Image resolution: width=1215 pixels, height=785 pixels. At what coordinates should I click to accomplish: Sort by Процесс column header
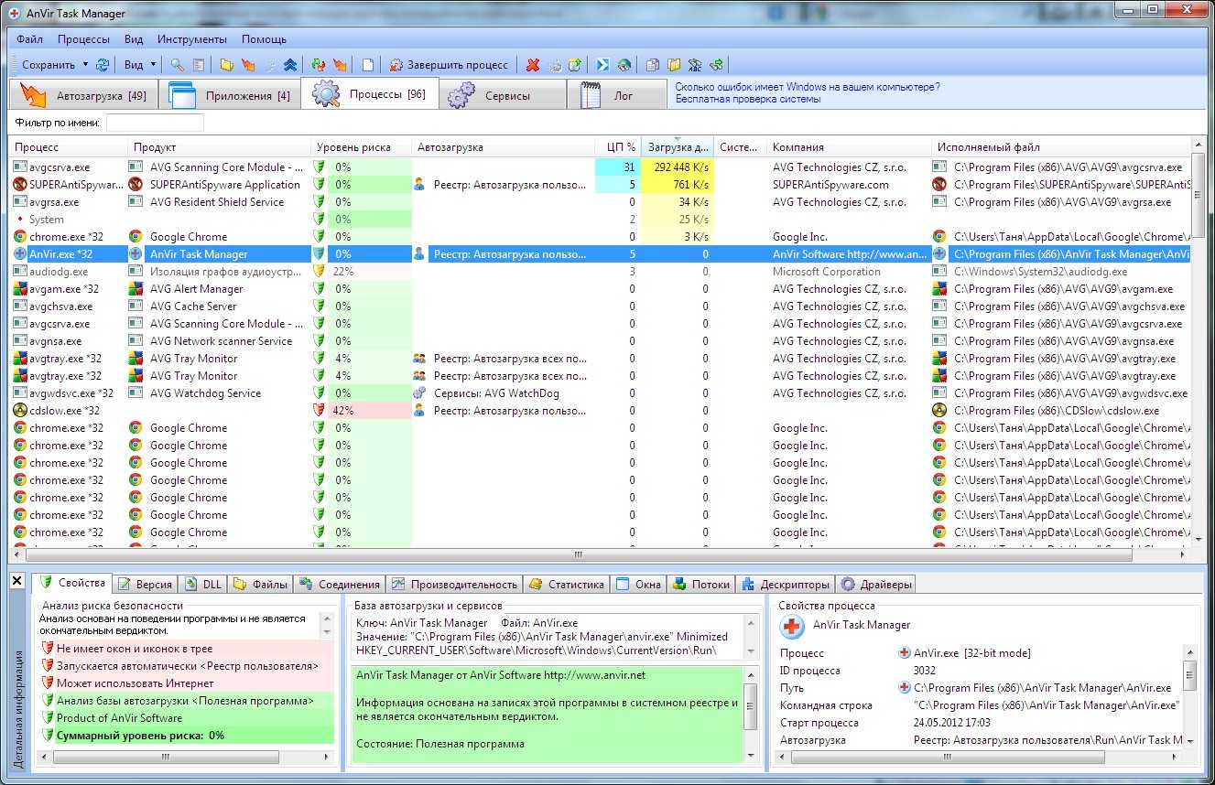pyautogui.click(x=68, y=146)
